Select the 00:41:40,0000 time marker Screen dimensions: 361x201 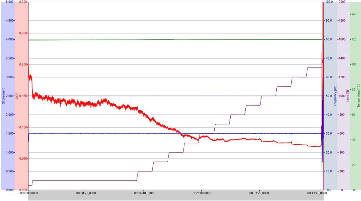[x=317, y=193]
